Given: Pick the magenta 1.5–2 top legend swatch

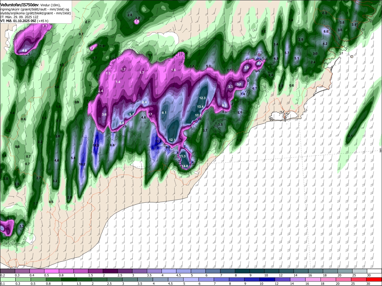Looking at the screenshot, I should point(95,271).
